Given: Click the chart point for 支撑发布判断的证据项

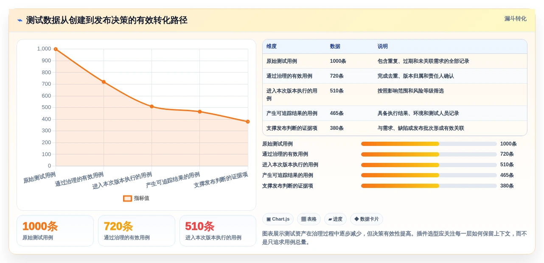Looking at the screenshot, I should click(248, 122).
